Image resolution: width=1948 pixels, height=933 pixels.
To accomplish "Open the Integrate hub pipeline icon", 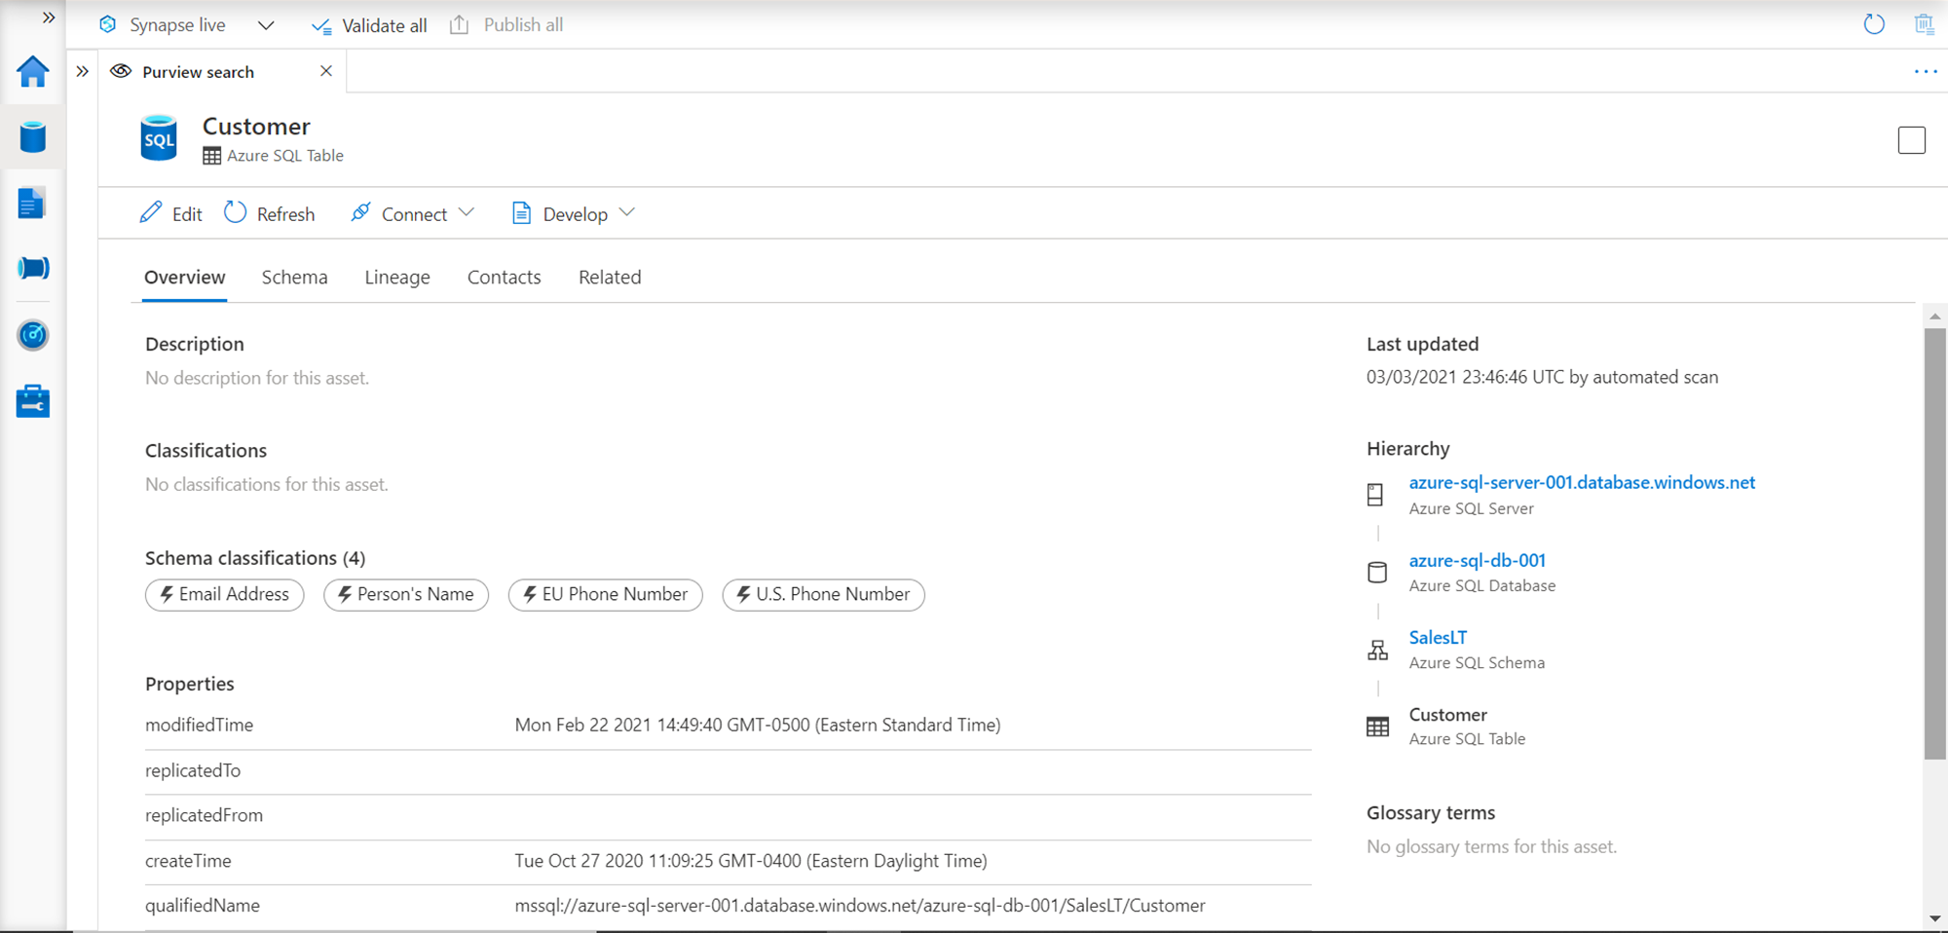I will click(33, 268).
